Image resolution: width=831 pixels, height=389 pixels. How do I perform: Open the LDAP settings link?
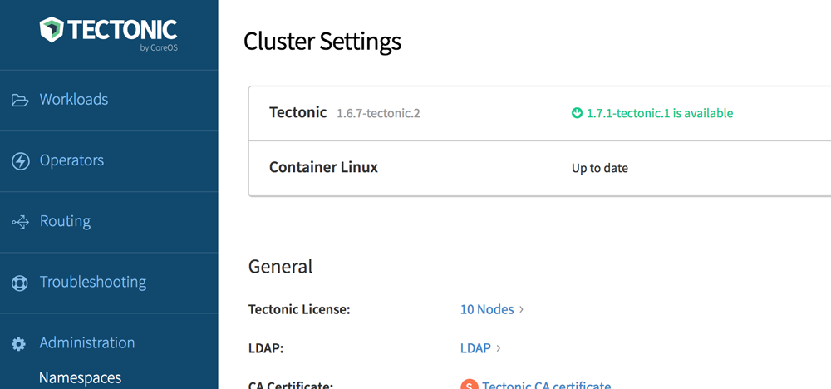pyautogui.click(x=475, y=348)
